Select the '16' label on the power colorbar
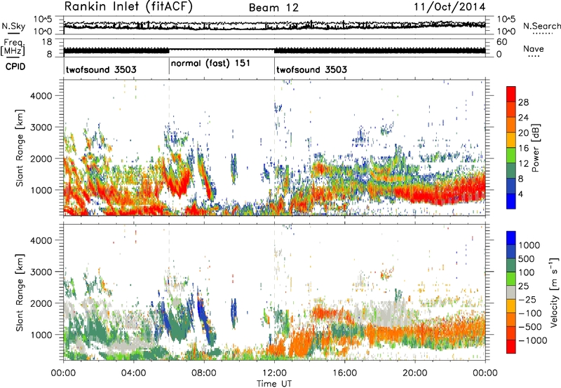Viewport: 561px width, 388px height. coord(523,148)
